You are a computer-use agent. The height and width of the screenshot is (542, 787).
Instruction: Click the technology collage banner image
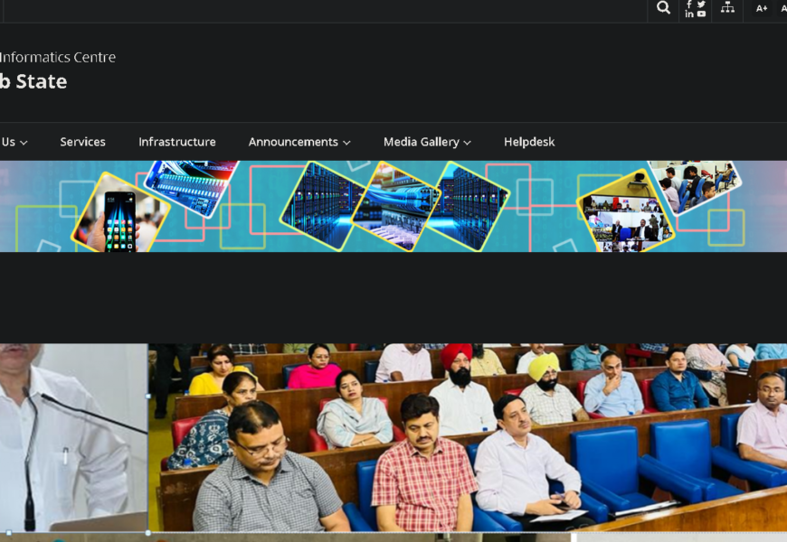[393, 206]
